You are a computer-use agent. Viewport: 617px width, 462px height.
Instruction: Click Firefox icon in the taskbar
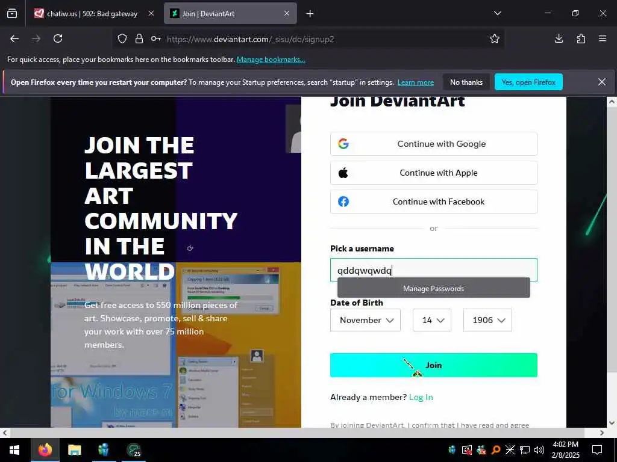pyautogui.click(x=45, y=449)
